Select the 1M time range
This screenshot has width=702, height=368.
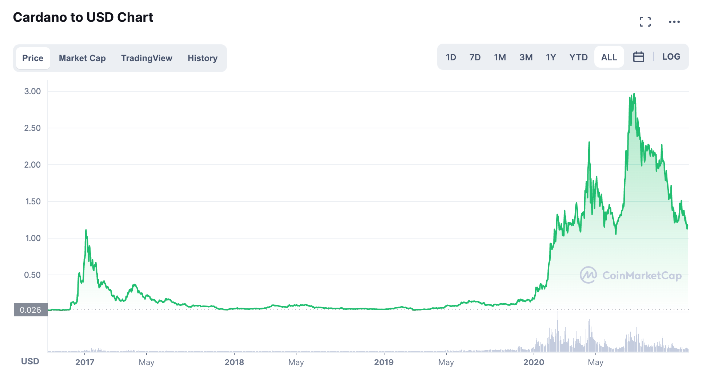tap(500, 57)
